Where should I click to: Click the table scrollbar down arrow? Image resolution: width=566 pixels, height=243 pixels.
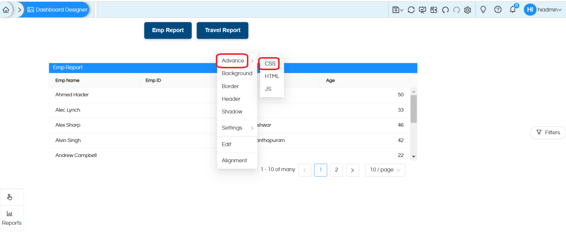[x=414, y=157]
